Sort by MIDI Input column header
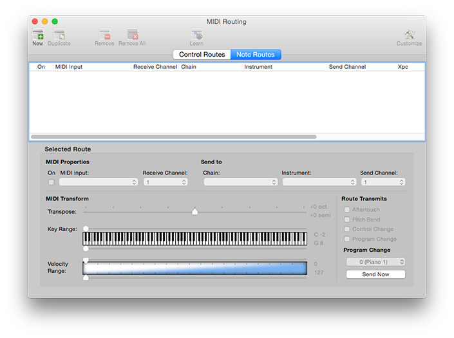Screen dimensions: 454x338 point(91,67)
